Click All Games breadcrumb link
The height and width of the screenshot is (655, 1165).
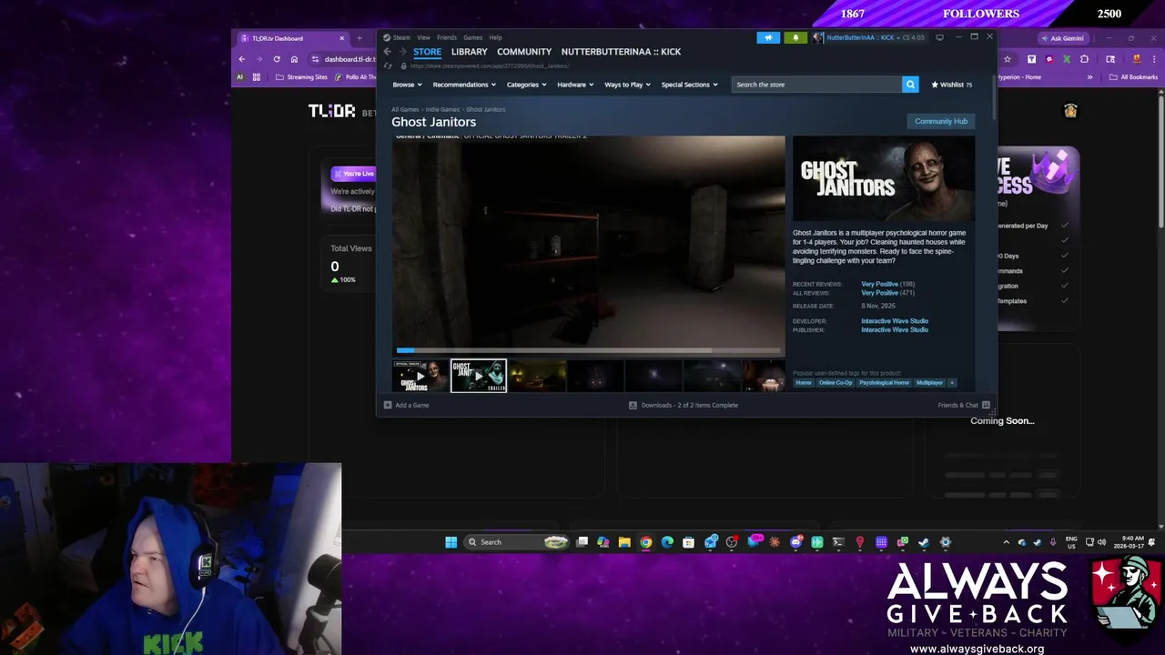(405, 109)
